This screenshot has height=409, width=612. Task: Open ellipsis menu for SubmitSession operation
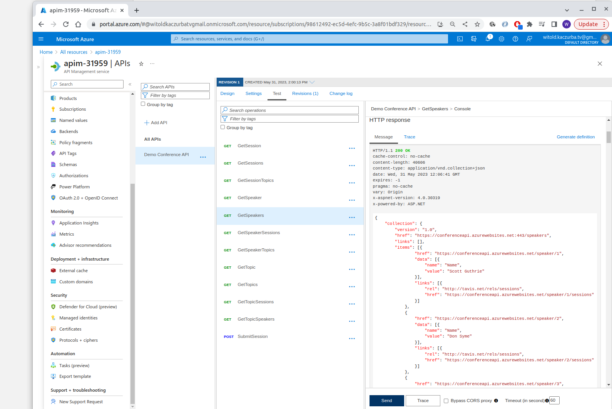point(352,339)
